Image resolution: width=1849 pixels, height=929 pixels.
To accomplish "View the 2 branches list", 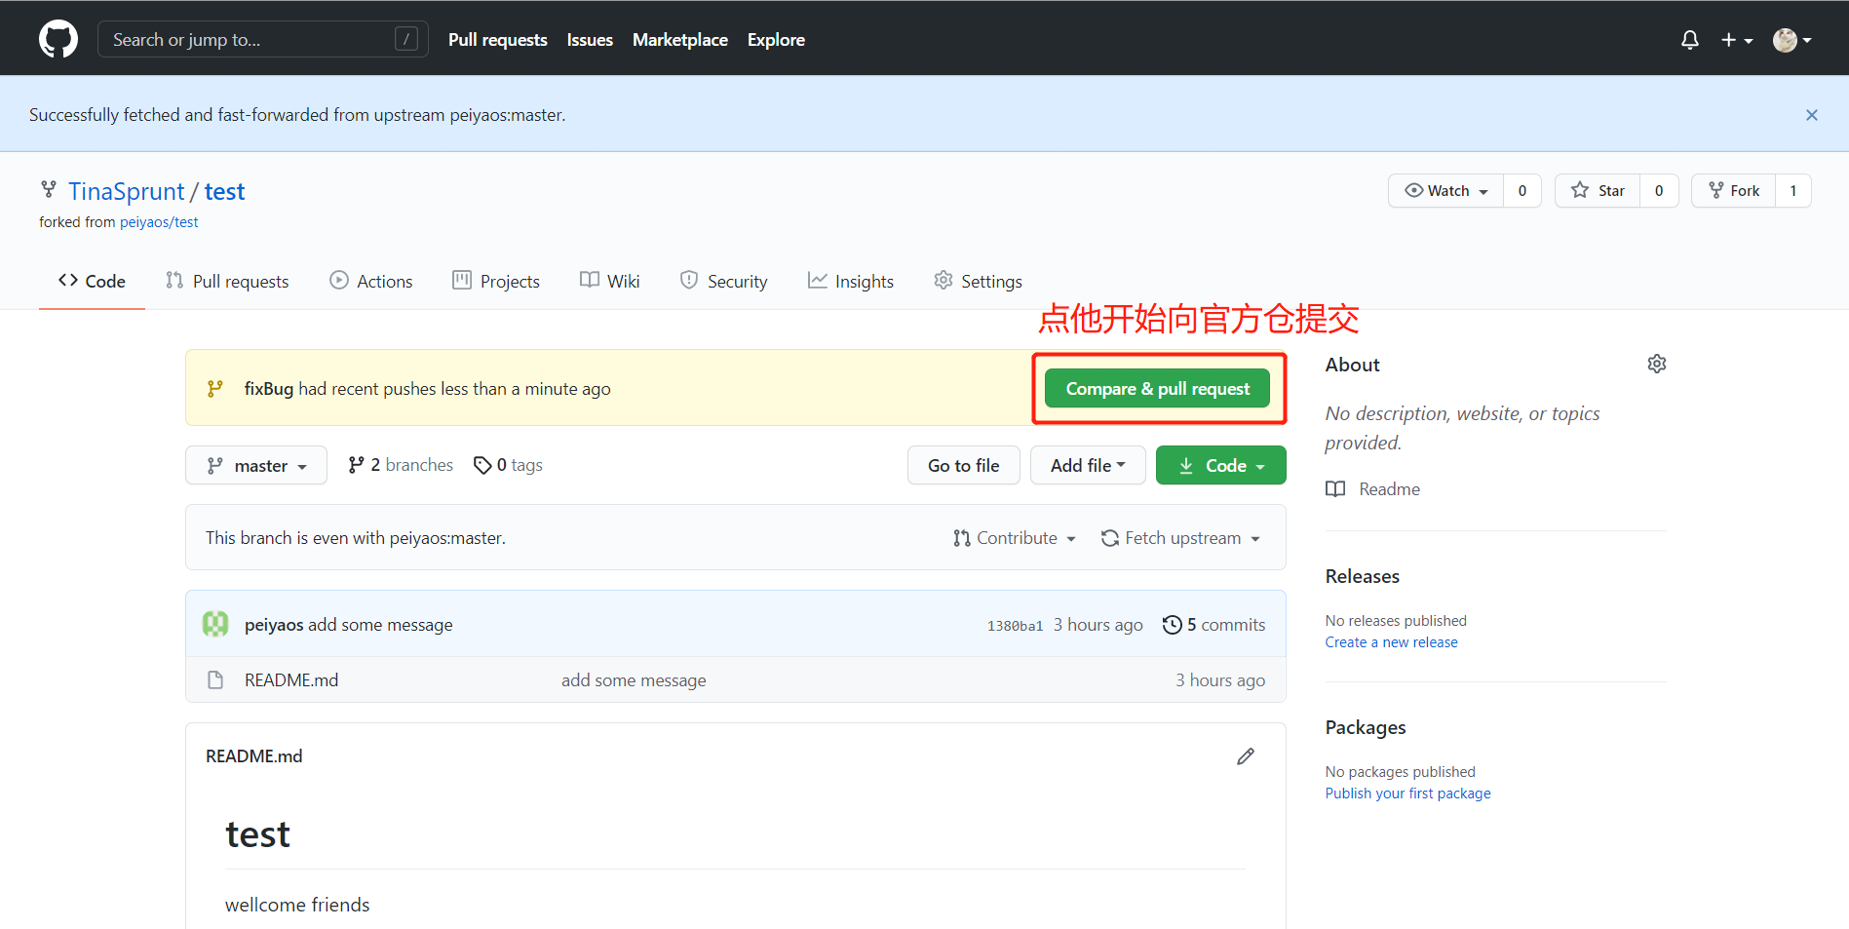I will coord(401,465).
